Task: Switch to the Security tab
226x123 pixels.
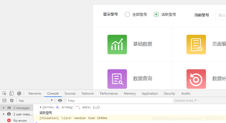Action: click(169, 94)
